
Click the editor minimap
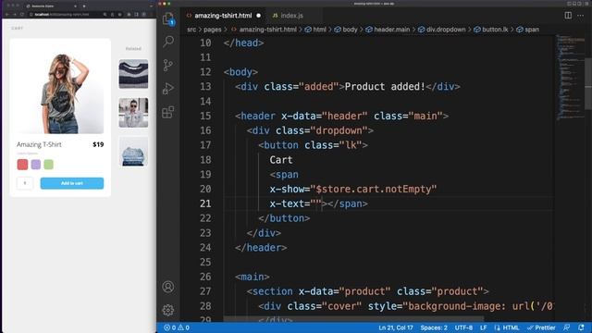click(x=570, y=78)
